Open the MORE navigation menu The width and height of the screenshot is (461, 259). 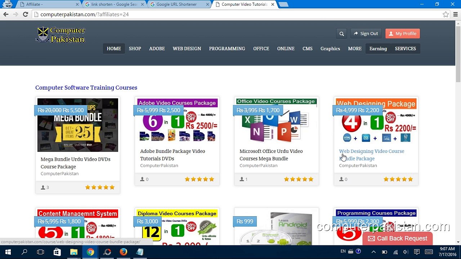click(x=355, y=49)
